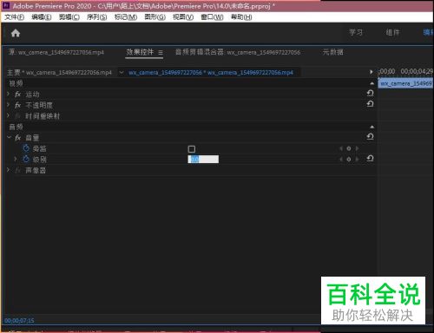The image size is (434, 333).
Task: Go to next keyframe on 旁路 row
Action: coord(357,148)
